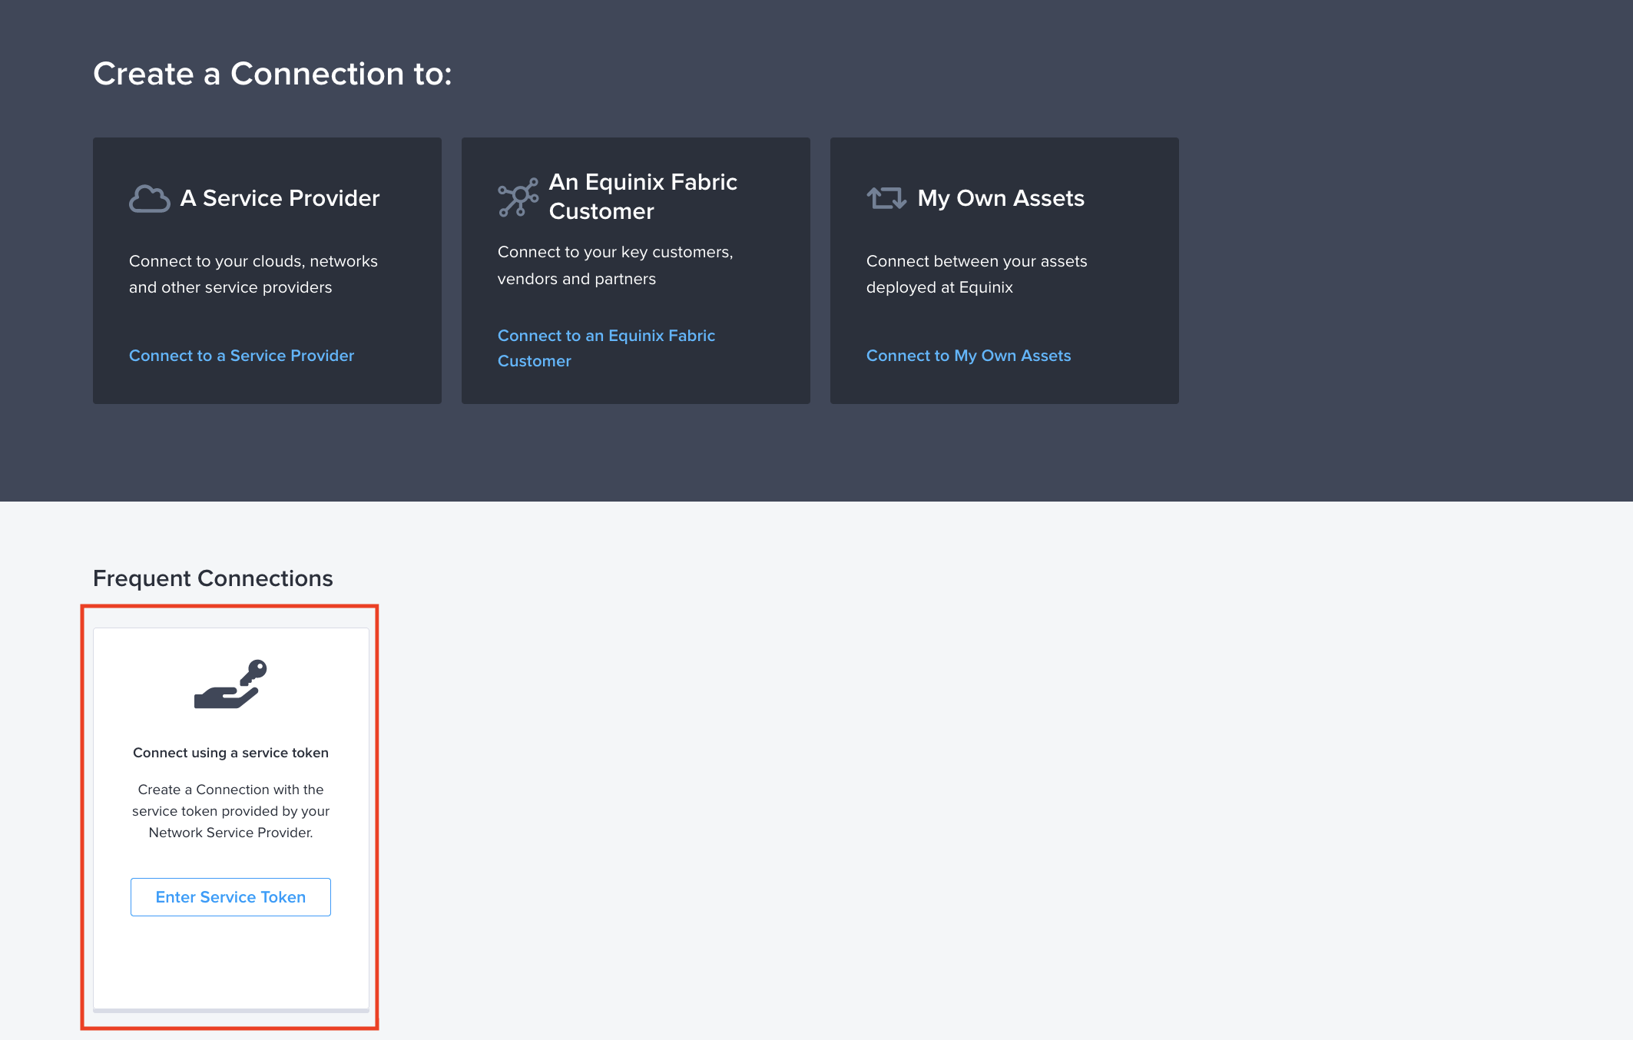Click text 'Connect to your key customers'
This screenshot has width=1633, height=1040.
pyautogui.click(x=614, y=252)
